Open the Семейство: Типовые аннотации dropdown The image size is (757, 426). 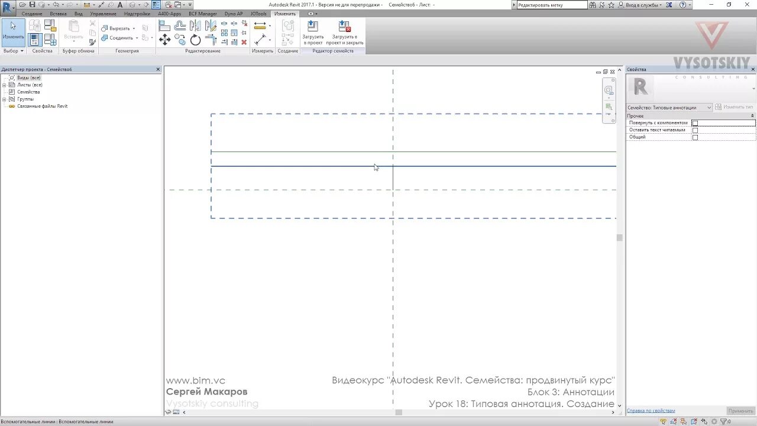coord(669,108)
